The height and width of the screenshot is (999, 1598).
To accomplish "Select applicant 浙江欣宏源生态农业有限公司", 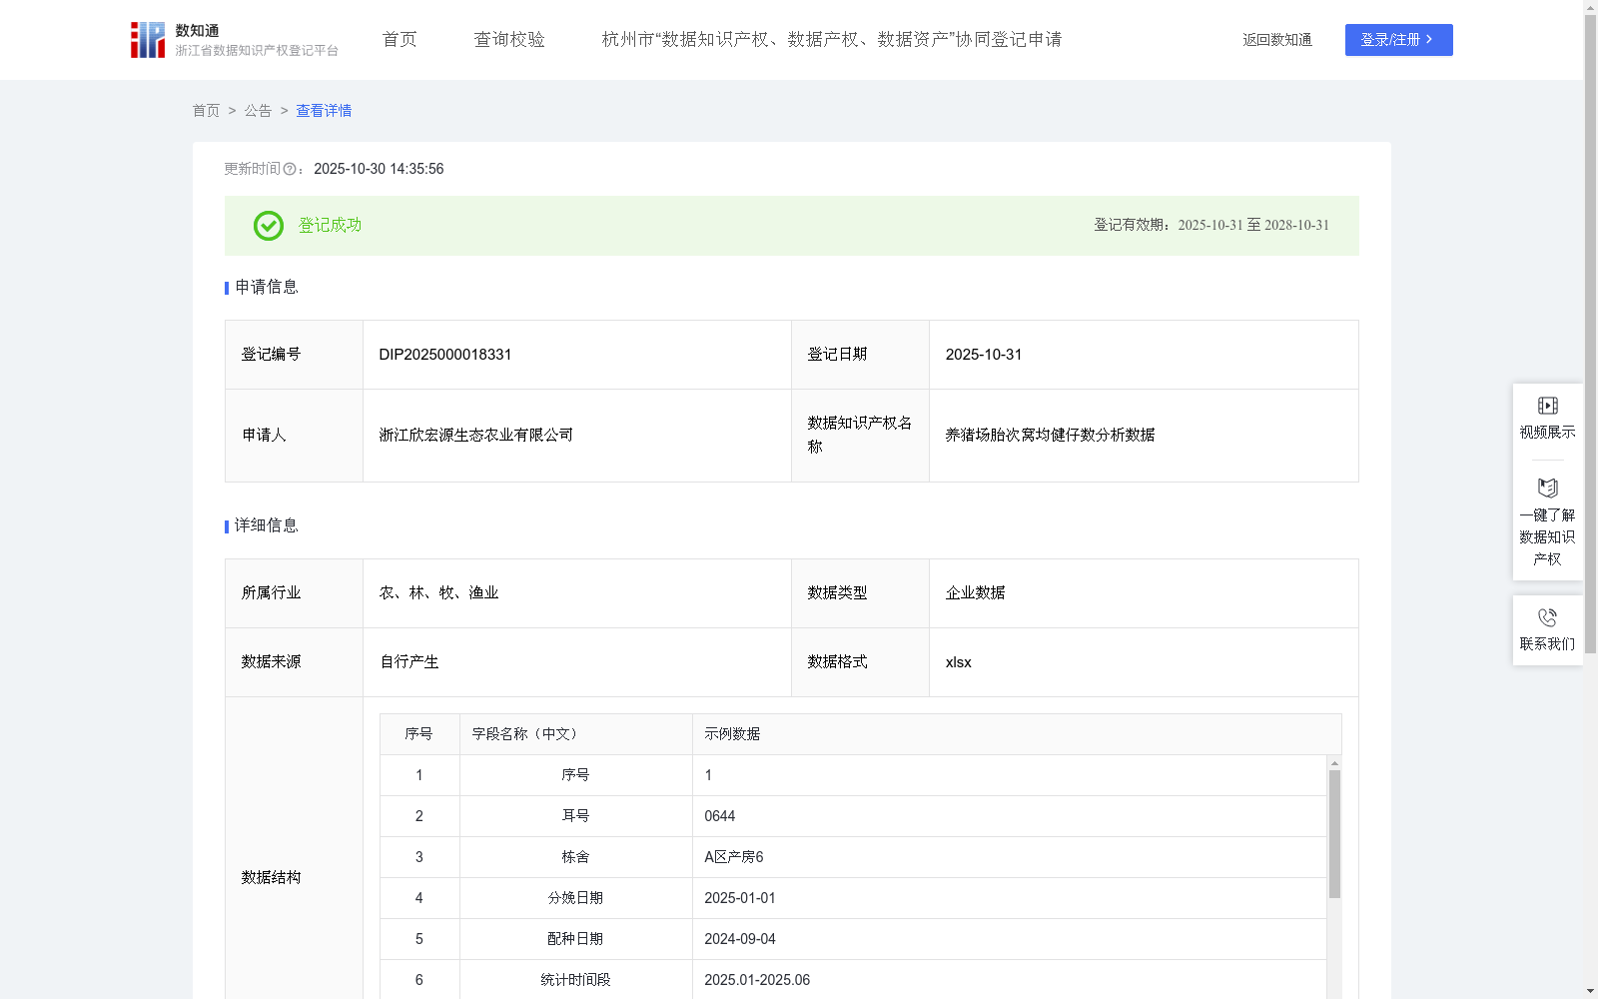I will pos(476,436).
